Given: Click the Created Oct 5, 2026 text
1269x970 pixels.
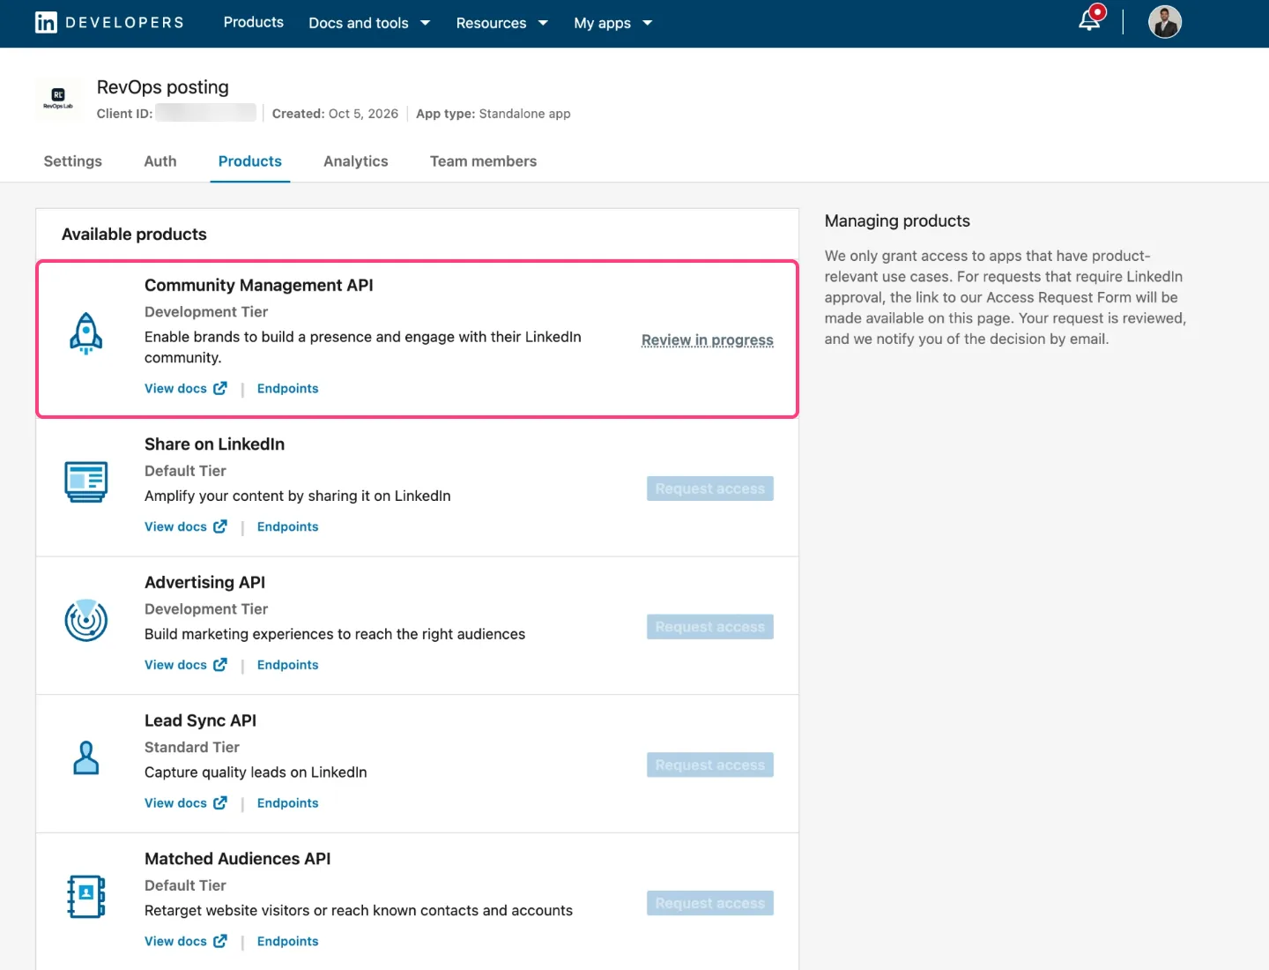Looking at the screenshot, I should coord(335,114).
